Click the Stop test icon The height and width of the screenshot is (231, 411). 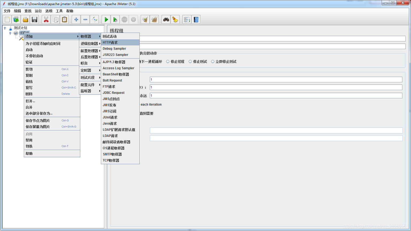point(124,20)
